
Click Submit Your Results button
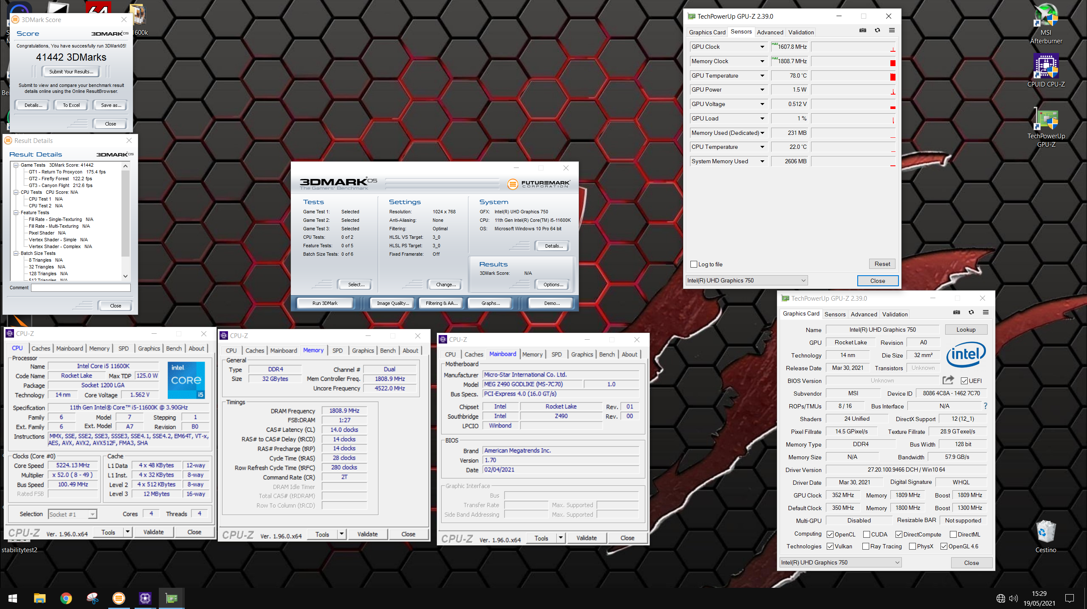click(x=71, y=72)
